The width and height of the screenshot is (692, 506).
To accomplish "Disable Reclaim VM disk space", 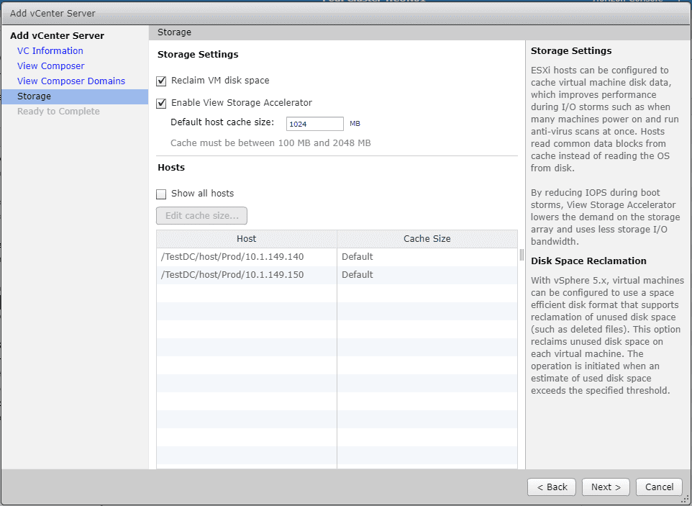I will click(161, 81).
